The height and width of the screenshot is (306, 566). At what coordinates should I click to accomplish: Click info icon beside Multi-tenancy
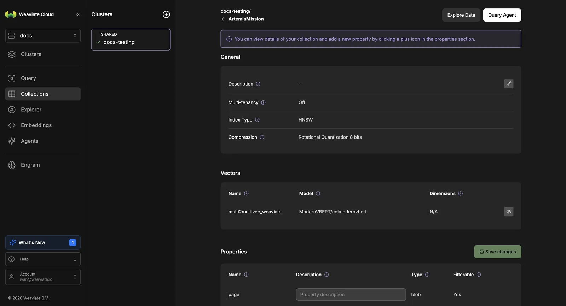tap(263, 102)
